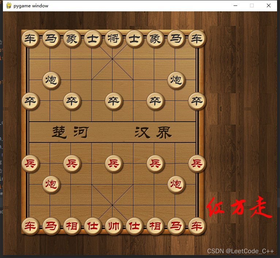Click the pygame snake icon in title bar

pos(9,6)
